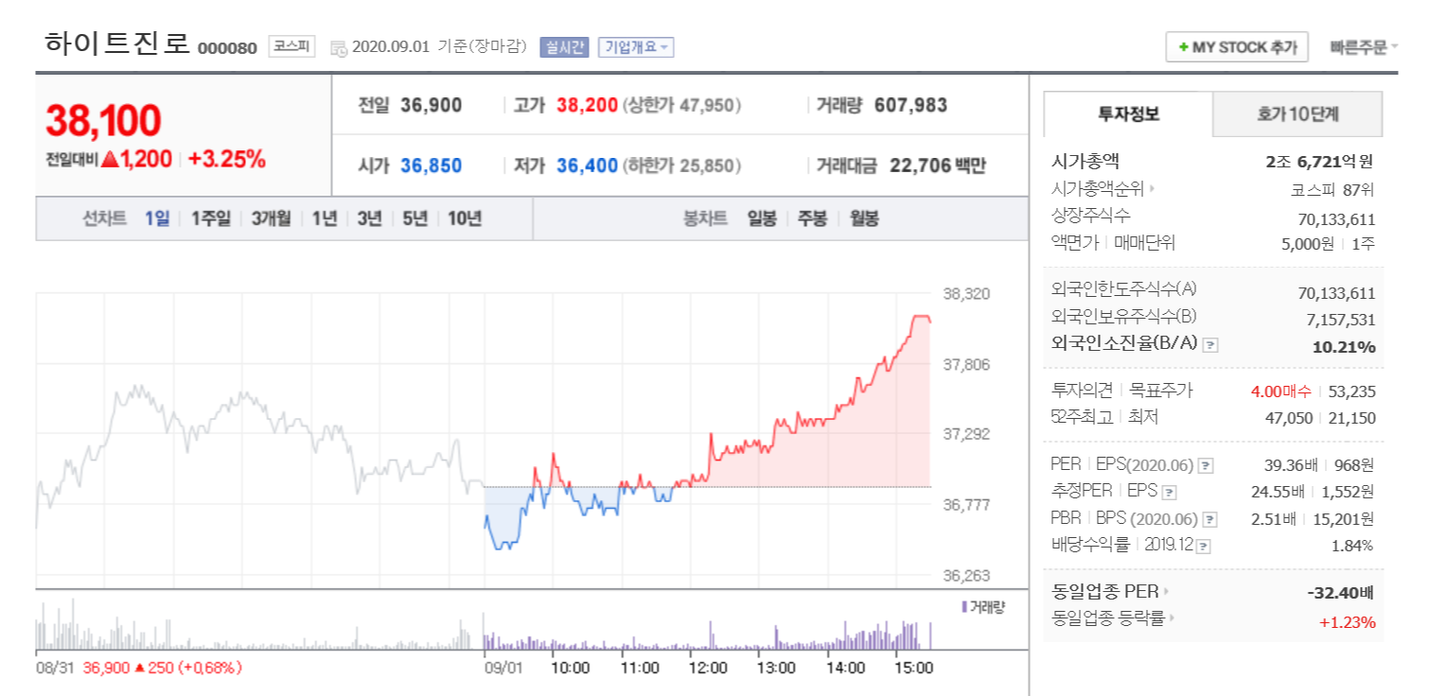Select the 3개월 line chart period
Screen dimensions: 1447x696
click(272, 218)
